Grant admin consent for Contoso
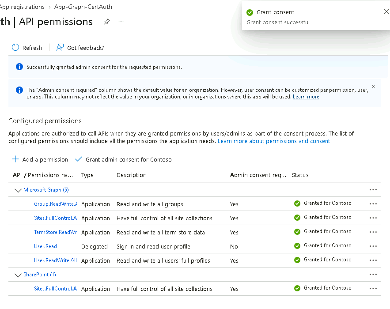The width and height of the screenshot is (390, 309). (x=123, y=159)
